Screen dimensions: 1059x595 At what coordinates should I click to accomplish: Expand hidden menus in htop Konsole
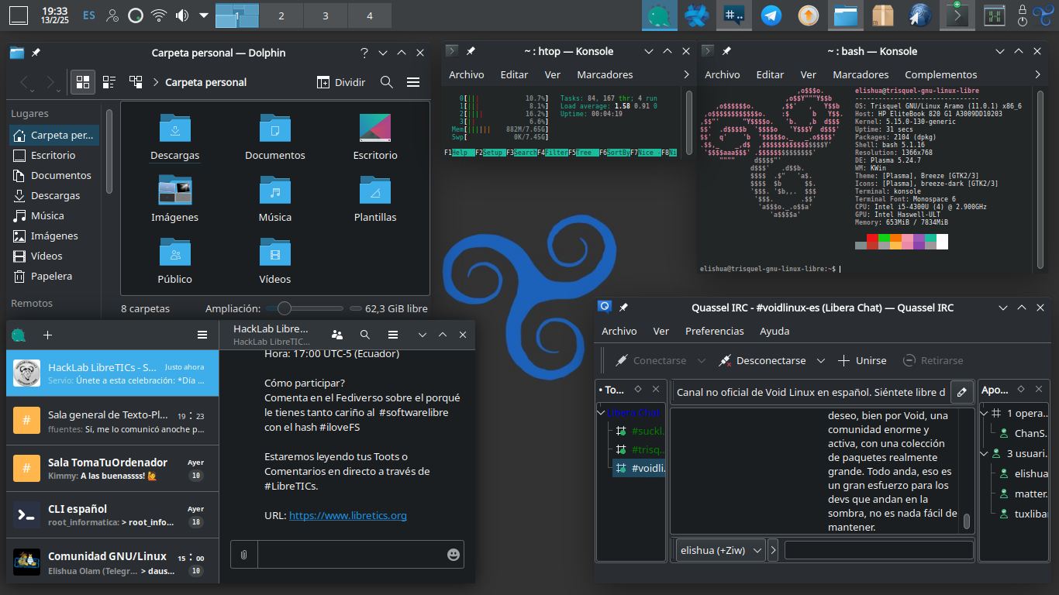686,74
